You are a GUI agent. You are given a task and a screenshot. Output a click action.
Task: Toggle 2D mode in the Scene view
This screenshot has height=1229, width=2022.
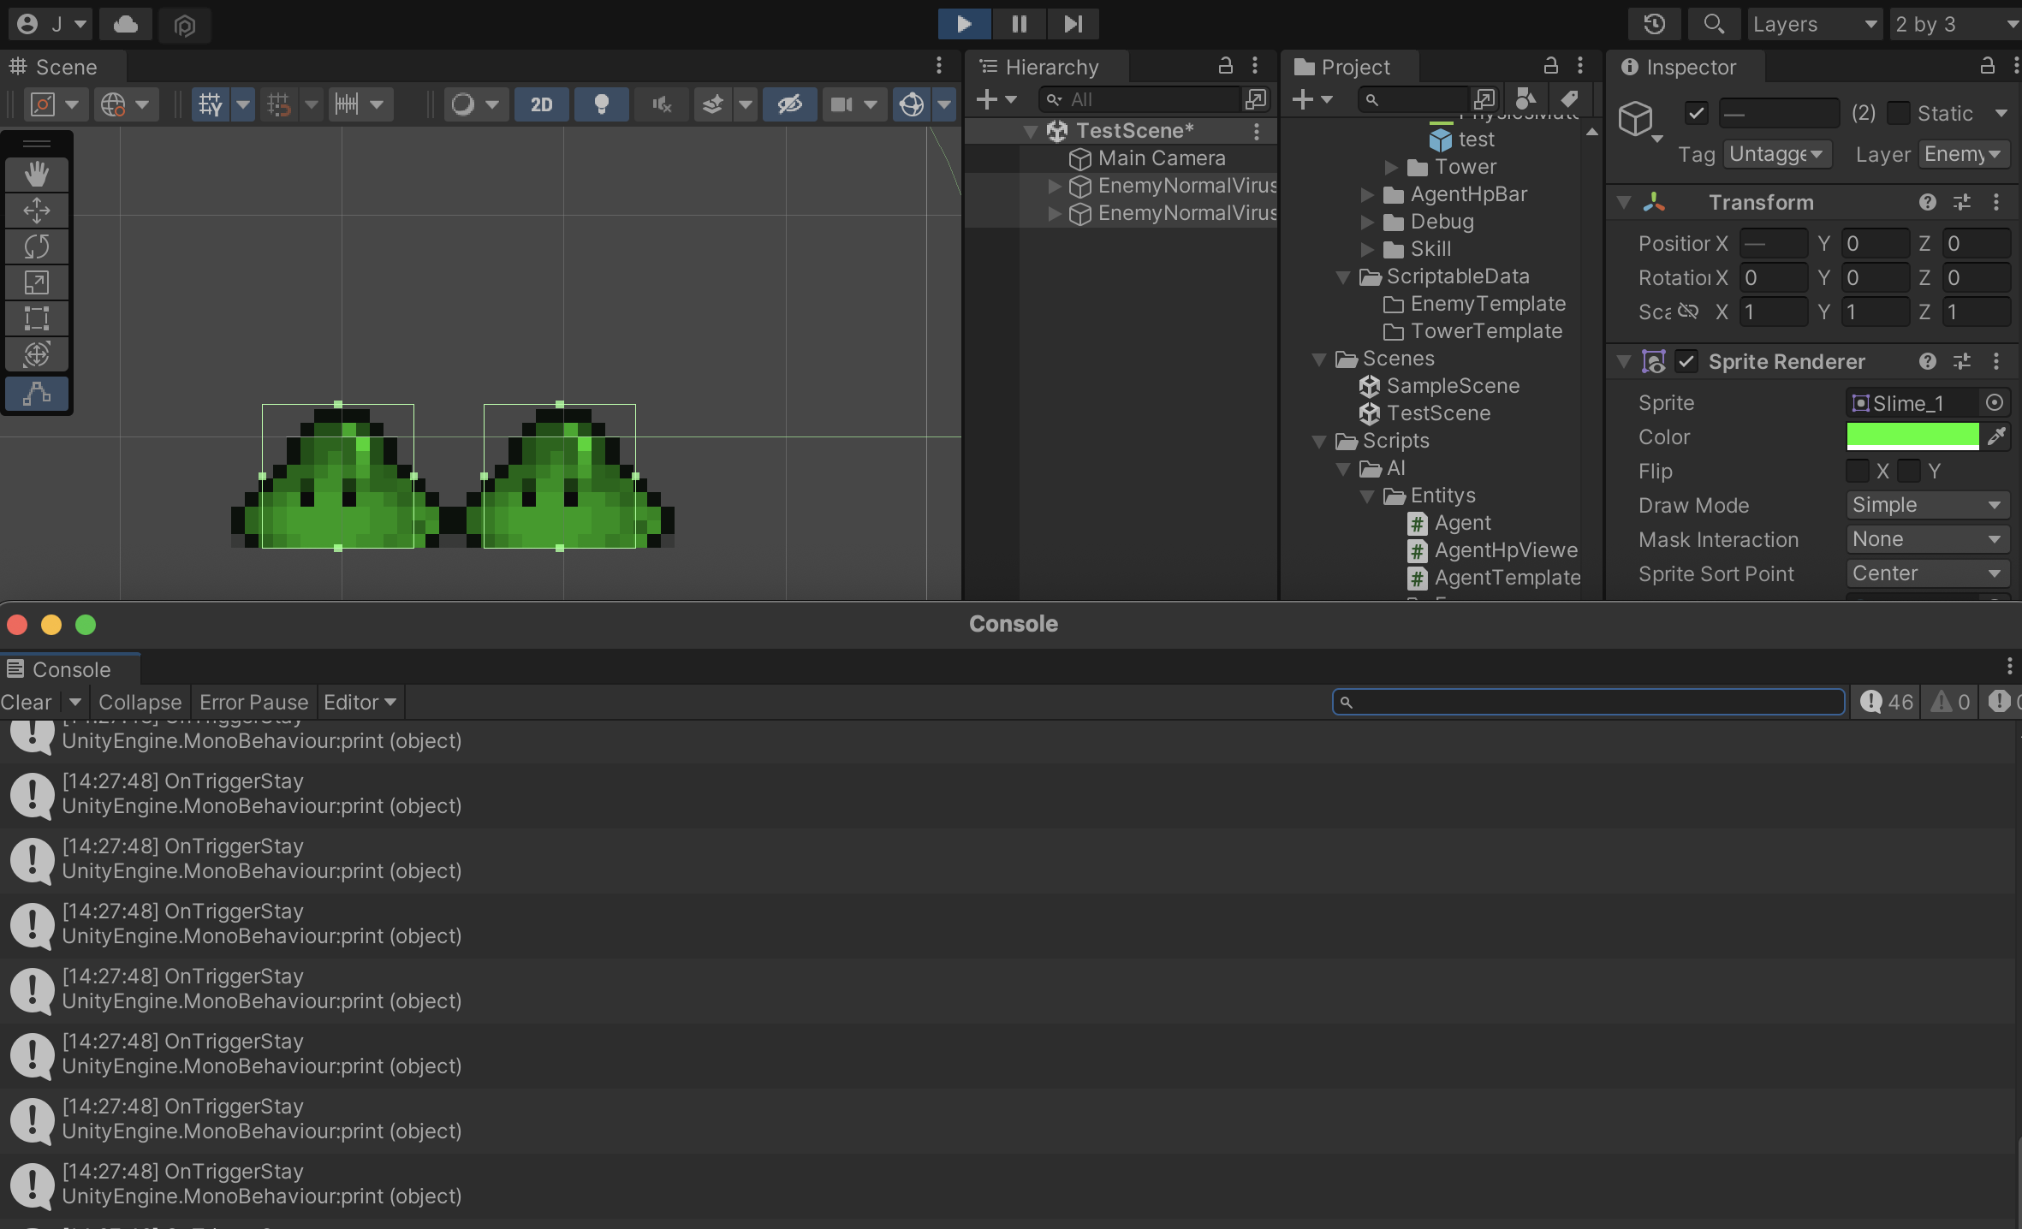tap(541, 104)
